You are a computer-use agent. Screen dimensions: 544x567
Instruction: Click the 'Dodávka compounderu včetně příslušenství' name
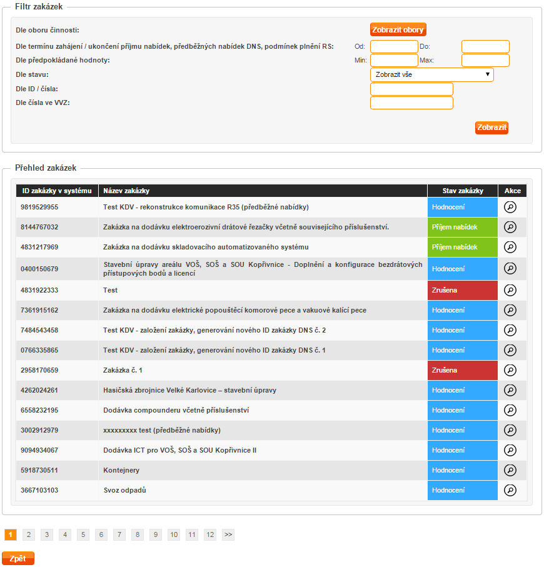(x=176, y=410)
